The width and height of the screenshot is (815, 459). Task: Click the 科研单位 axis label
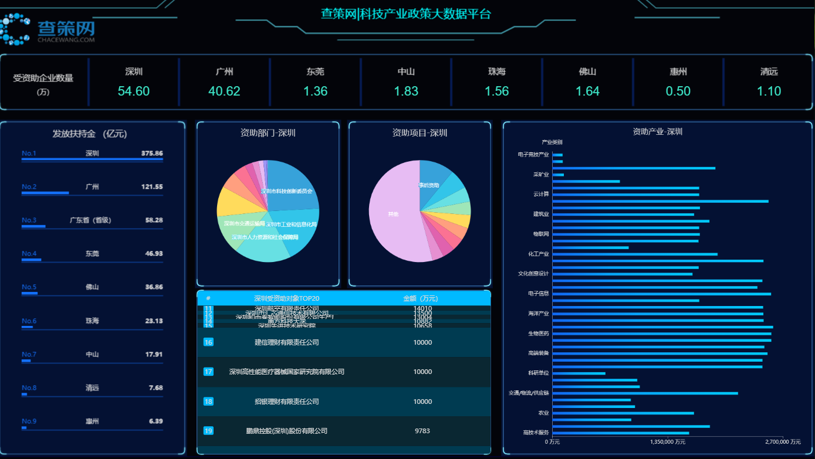[x=539, y=373]
